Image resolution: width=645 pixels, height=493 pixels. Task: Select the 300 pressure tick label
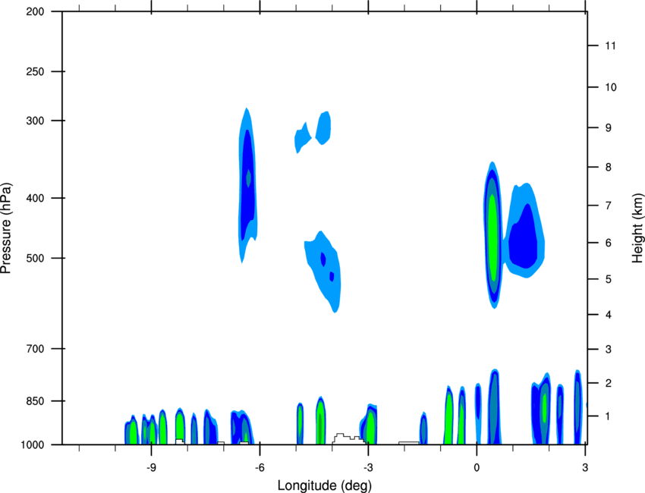pyautogui.click(x=36, y=121)
